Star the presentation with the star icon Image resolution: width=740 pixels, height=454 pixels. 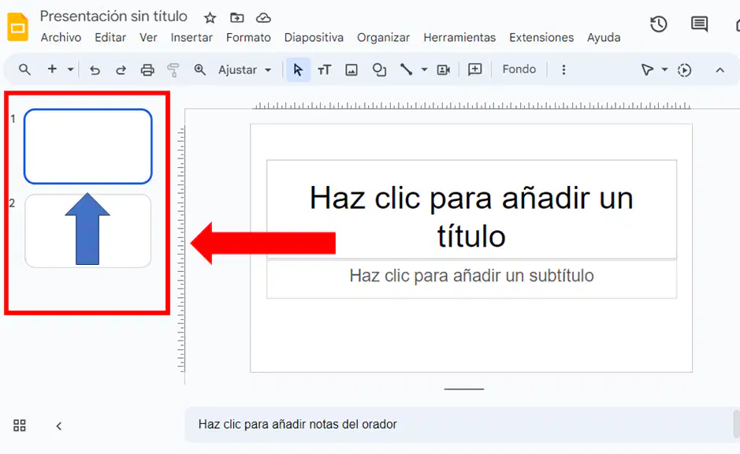click(x=210, y=18)
